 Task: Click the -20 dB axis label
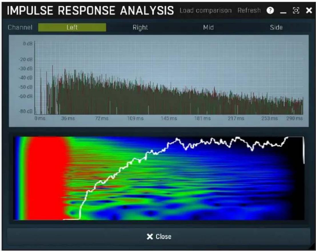[26, 59]
